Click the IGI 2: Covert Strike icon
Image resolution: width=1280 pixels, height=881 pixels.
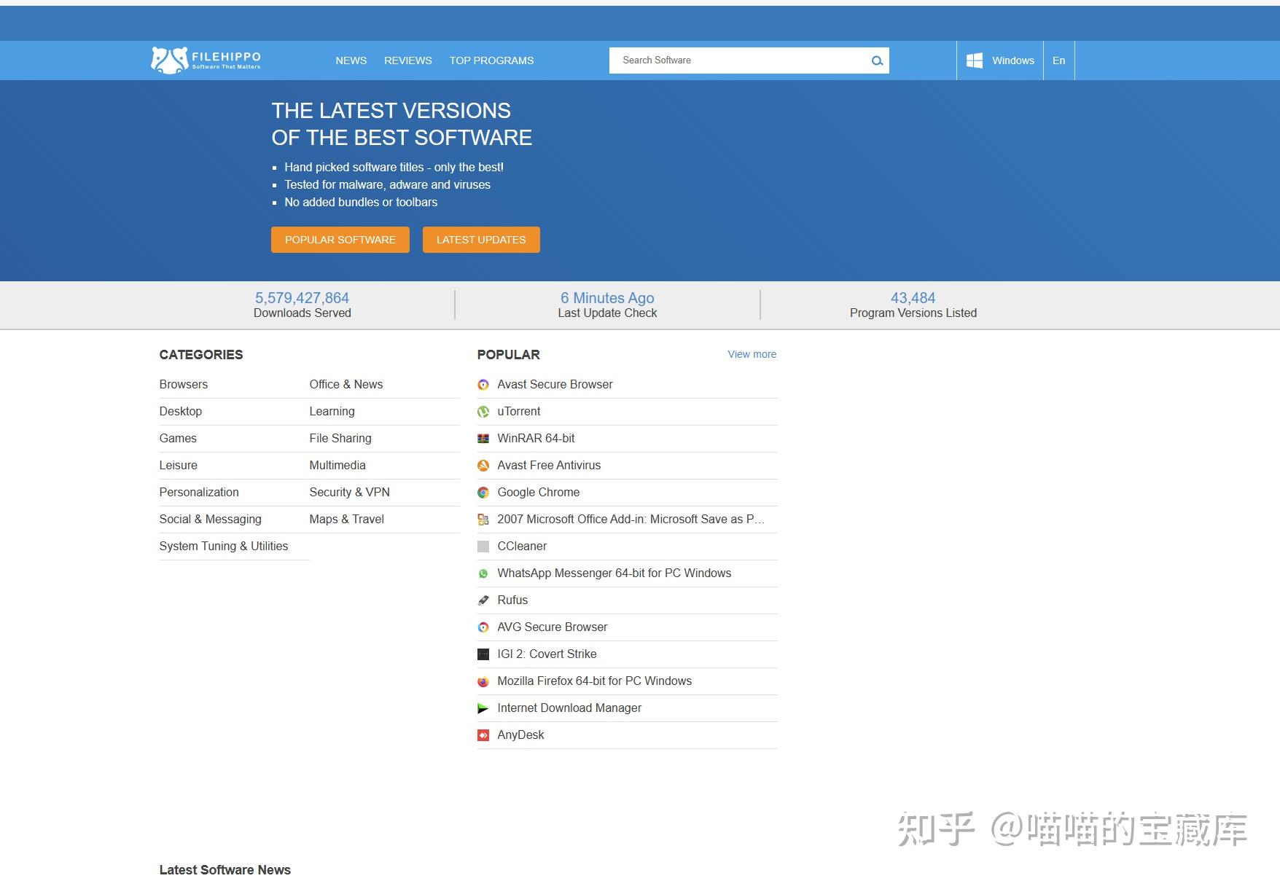pyautogui.click(x=483, y=654)
